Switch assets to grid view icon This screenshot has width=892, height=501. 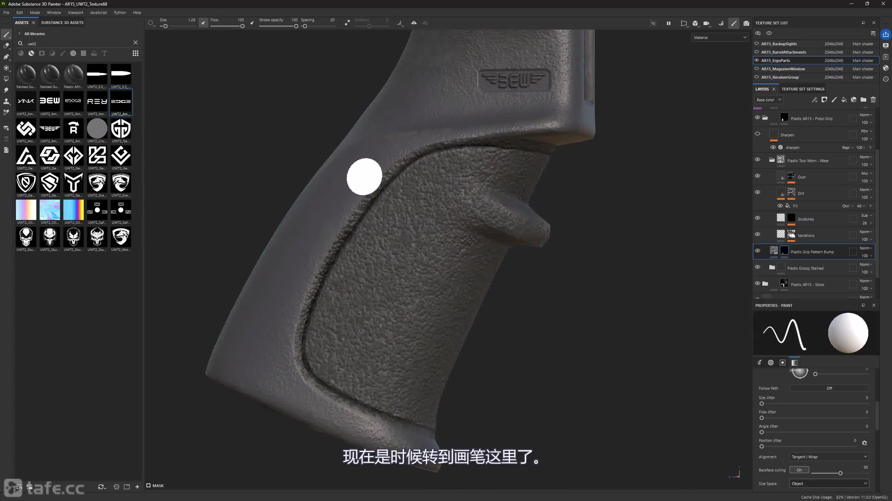(x=136, y=53)
